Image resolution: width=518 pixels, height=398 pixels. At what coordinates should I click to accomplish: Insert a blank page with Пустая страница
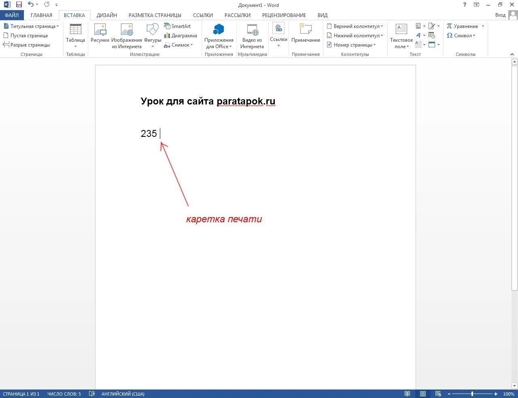(x=25, y=36)
